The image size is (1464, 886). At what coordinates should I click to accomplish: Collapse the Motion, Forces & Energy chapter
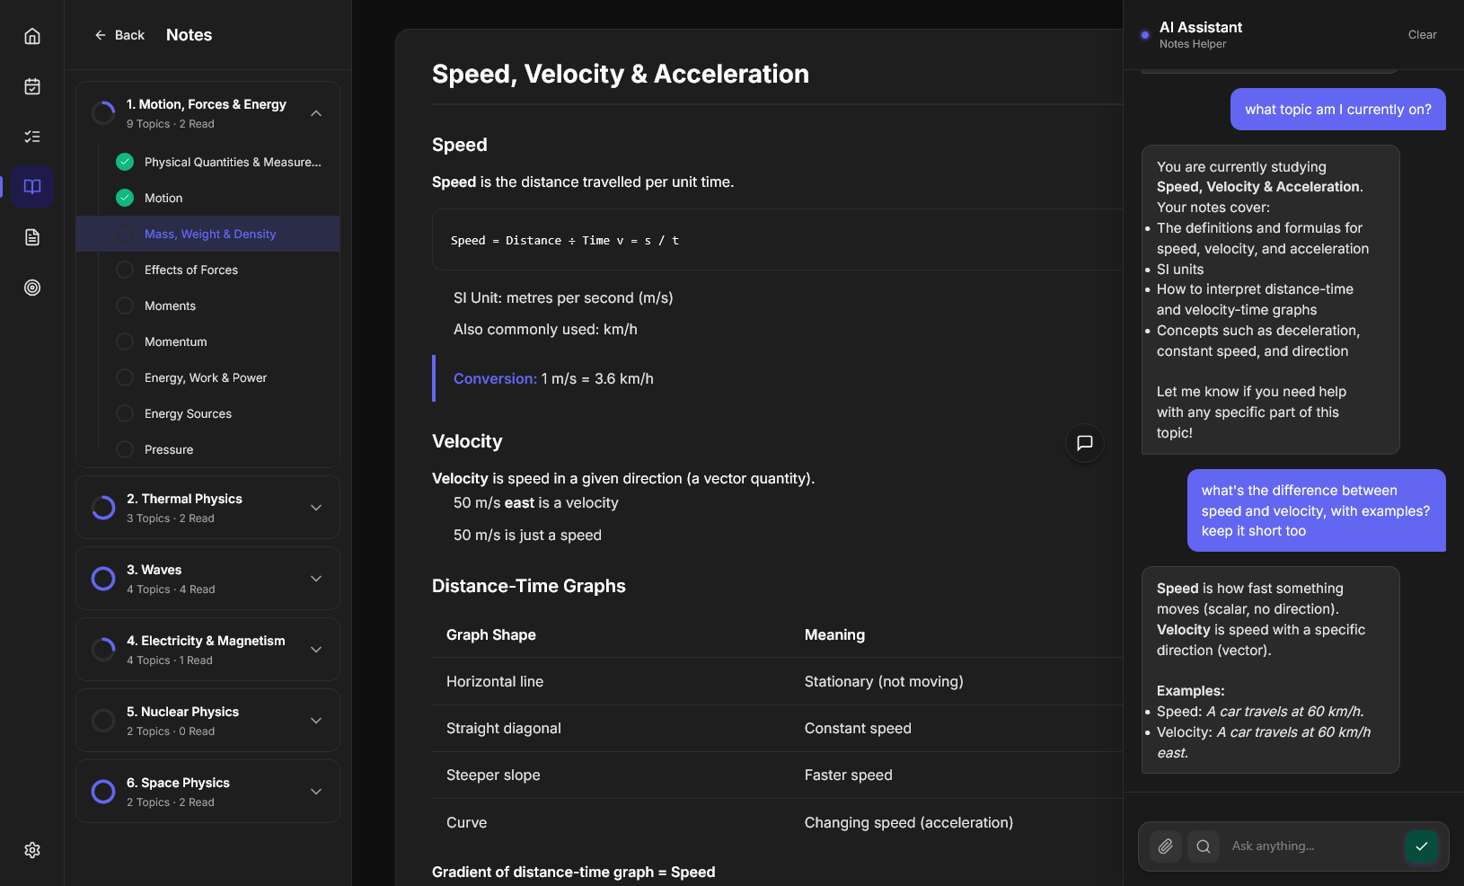316,114
